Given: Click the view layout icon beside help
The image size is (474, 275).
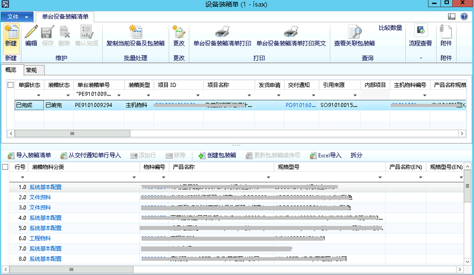Looking at the screenshot, I should pyautogui.click(x=451, y=17).
